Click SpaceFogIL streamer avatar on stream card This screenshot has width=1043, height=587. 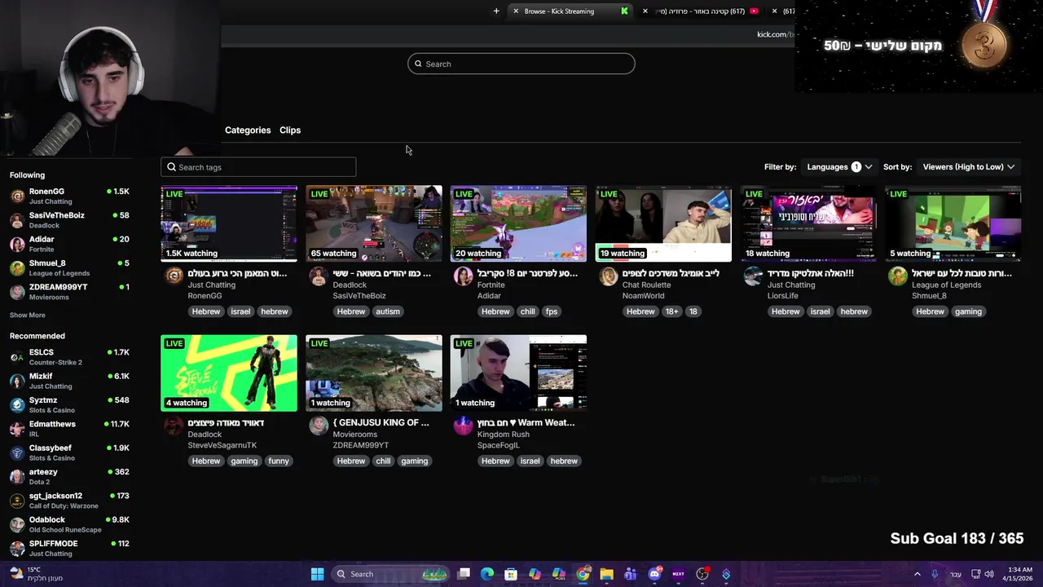tap(464, 426)
